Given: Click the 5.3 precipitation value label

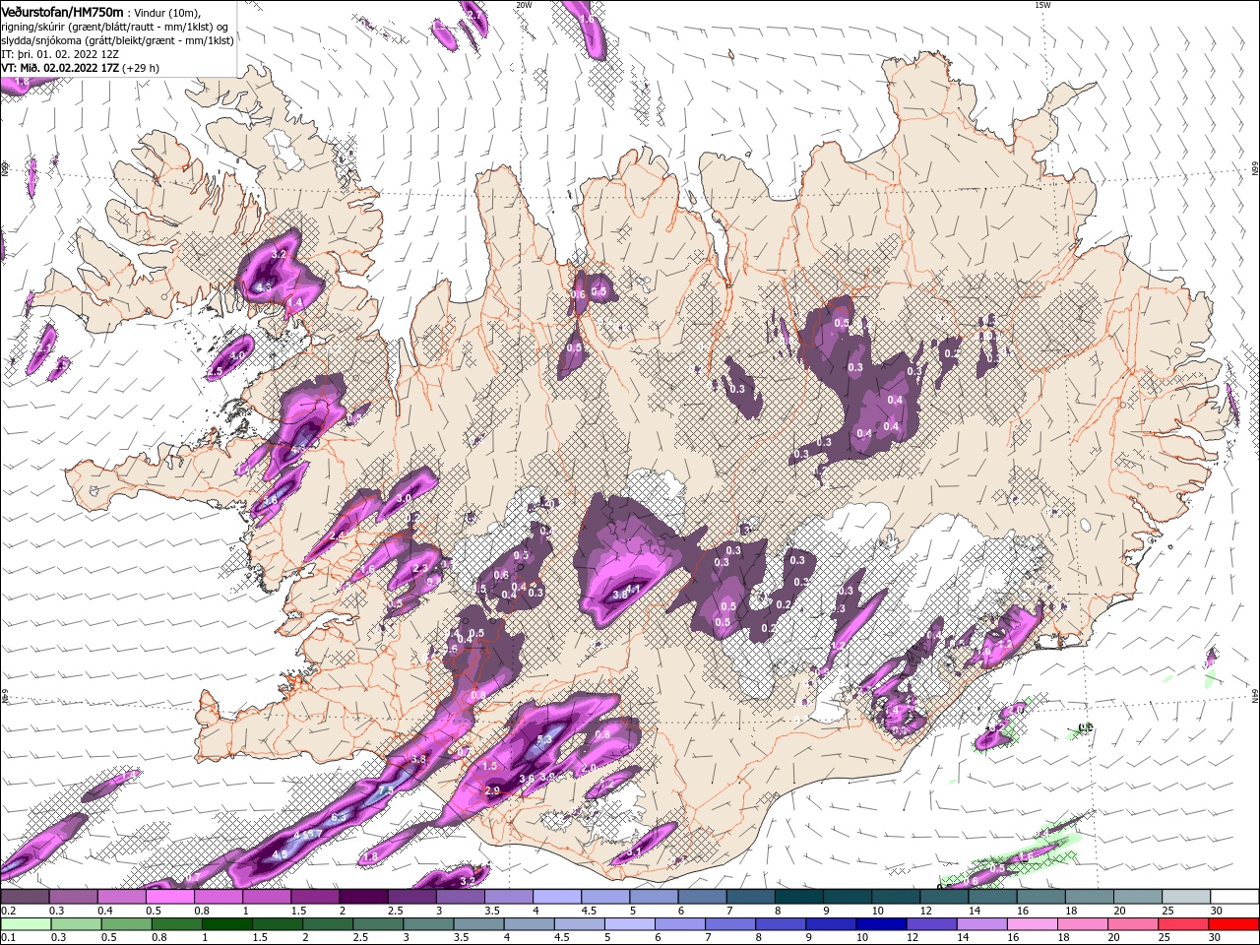Looking at the screenshot, I should pyautogui.click(x=546, y=738).
